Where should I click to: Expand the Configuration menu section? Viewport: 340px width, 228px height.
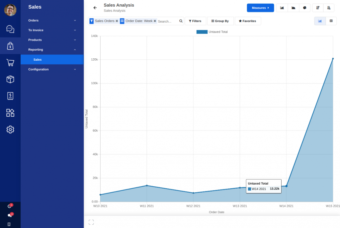tap(52, 69)
